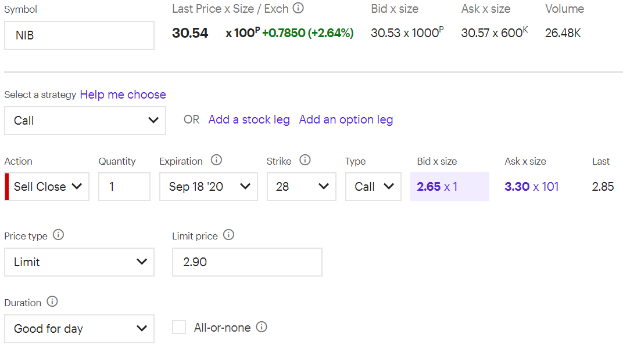623x345 pixels.
Task: Show the Price type info icon
Action: click(x=58, y=235)
